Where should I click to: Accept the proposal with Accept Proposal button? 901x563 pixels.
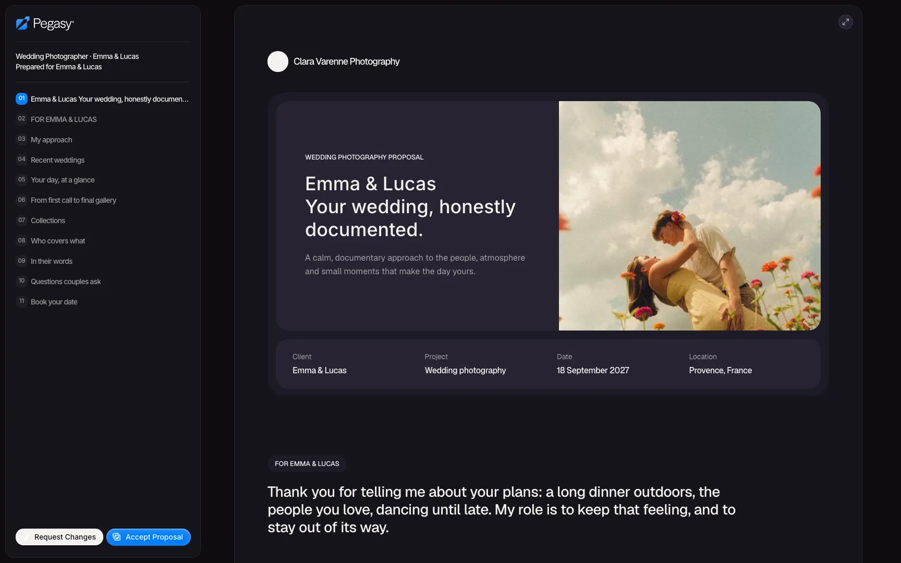tap(149, 537)
